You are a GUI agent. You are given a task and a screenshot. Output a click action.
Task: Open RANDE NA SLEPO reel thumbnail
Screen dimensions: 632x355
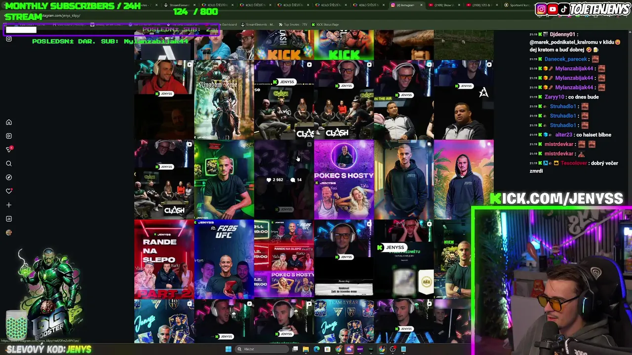point(164,259)
